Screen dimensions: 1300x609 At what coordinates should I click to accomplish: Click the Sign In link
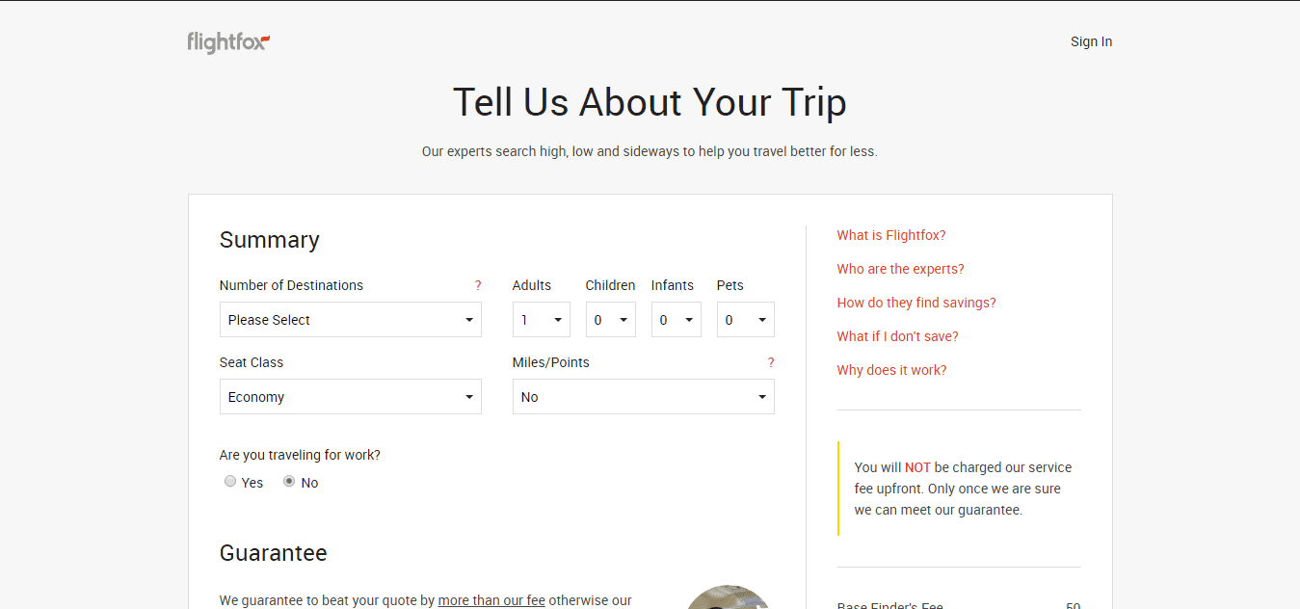coord(1091,41)
